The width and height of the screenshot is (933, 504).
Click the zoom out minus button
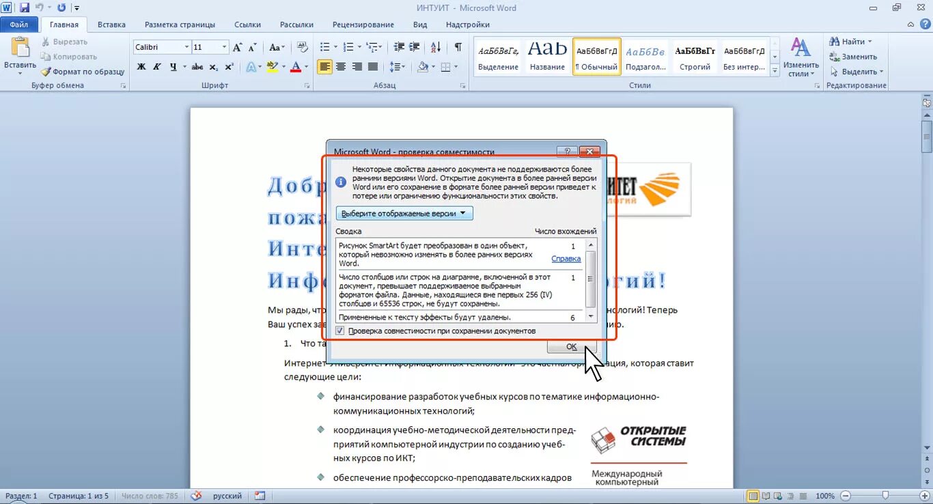click(846, 496)
